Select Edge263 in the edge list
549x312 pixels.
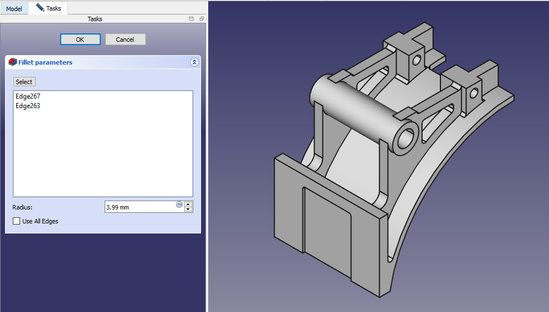pos(28,106)
